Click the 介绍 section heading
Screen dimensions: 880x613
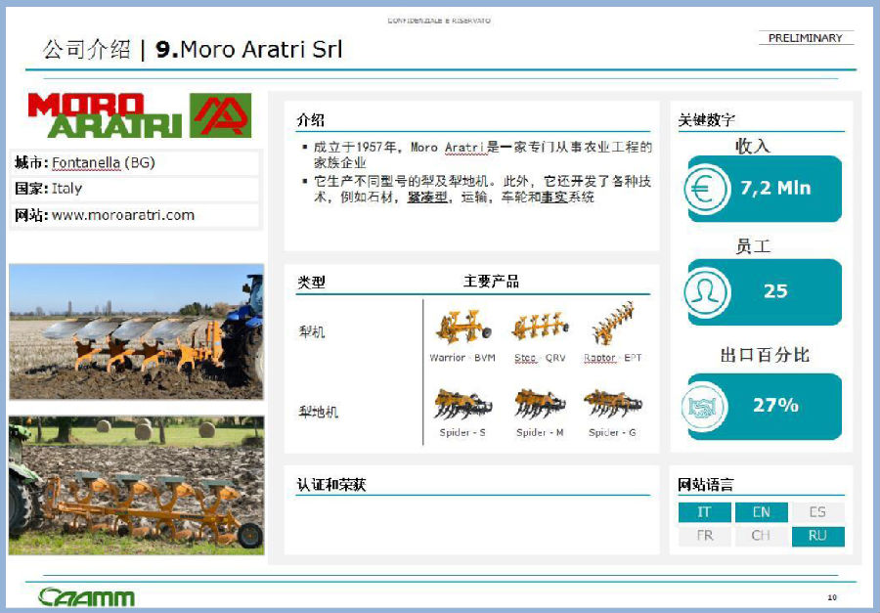(311, 120)
